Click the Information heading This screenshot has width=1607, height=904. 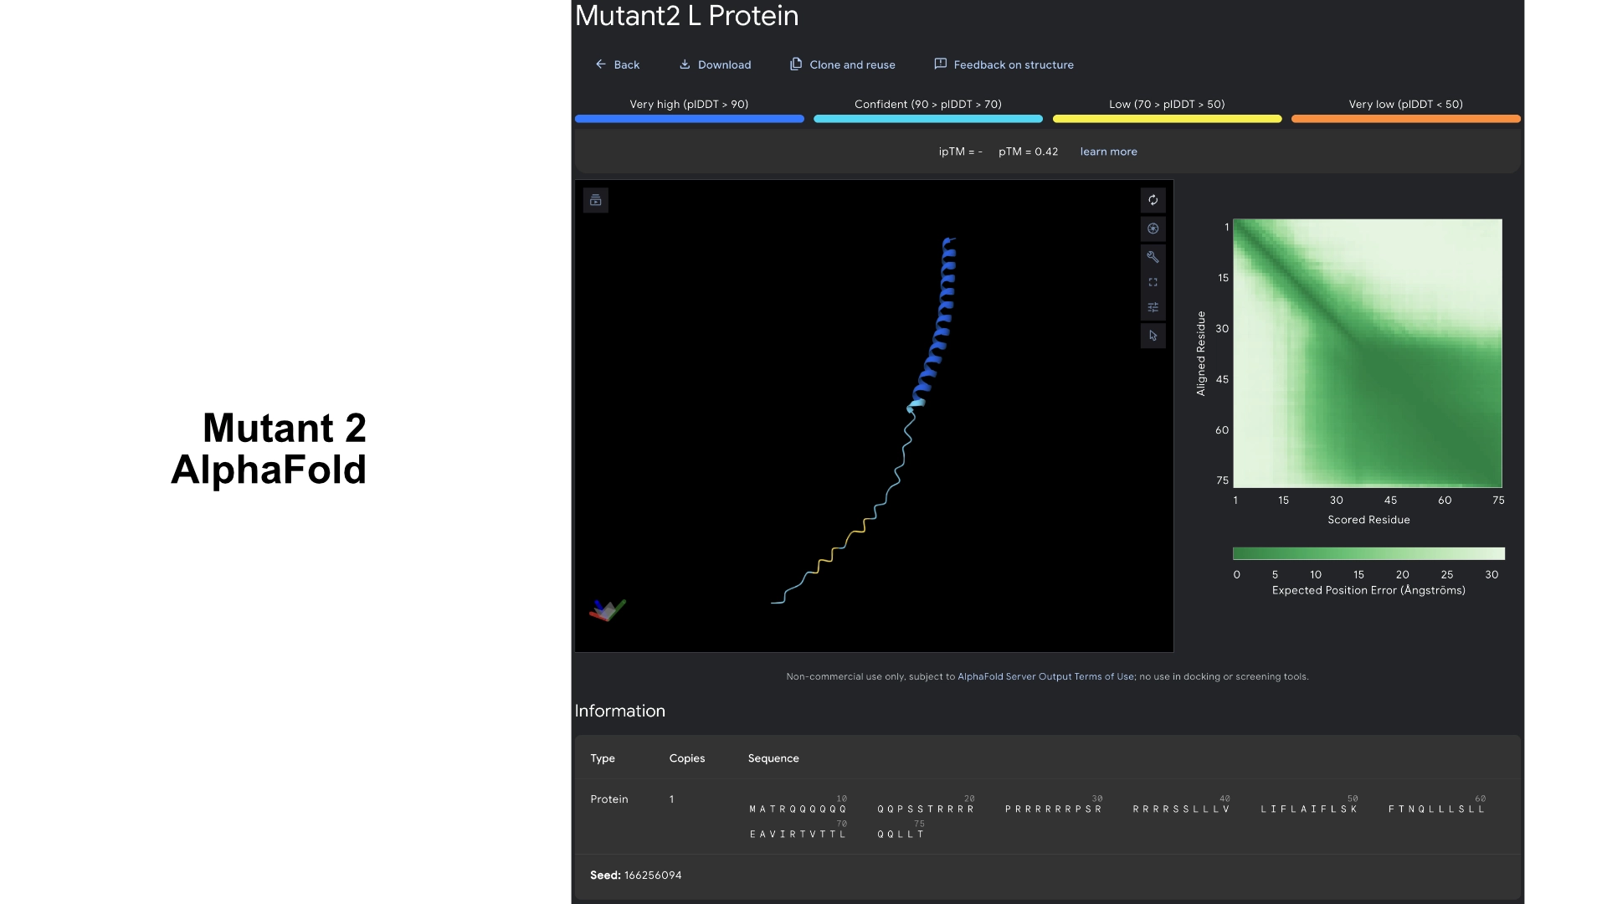tap(620, 711)
